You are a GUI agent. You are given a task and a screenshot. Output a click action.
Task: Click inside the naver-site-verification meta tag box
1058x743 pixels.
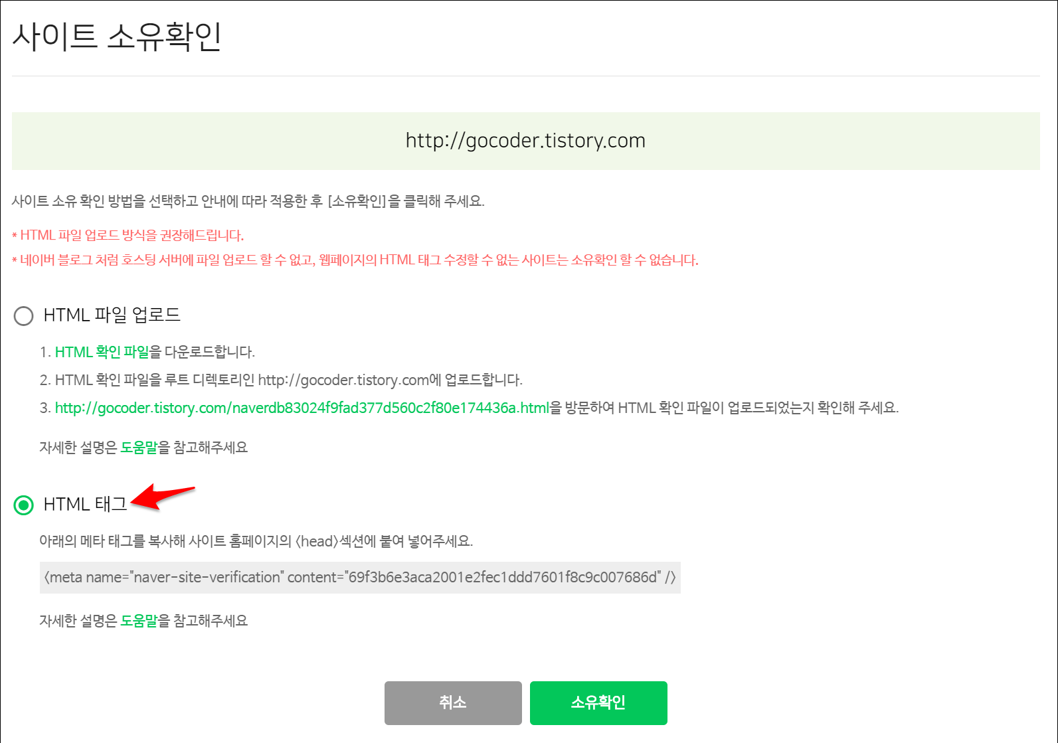(x=360, y=578)
